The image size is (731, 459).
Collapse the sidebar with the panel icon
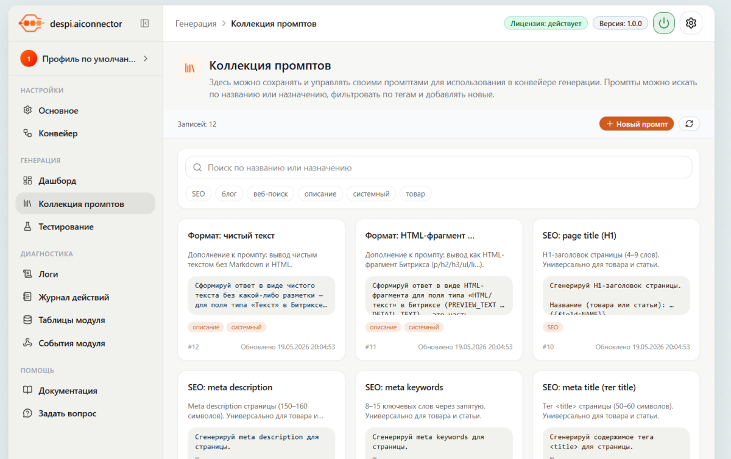144,23
